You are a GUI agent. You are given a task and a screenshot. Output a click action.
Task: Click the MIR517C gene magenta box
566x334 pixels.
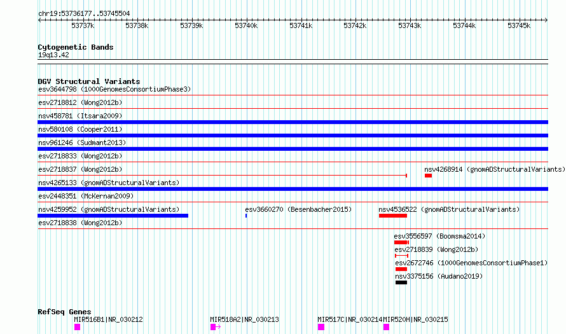pos(321,327)
